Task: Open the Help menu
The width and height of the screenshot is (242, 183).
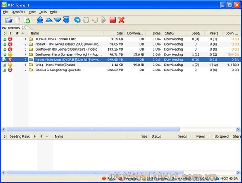Action: 53,12
